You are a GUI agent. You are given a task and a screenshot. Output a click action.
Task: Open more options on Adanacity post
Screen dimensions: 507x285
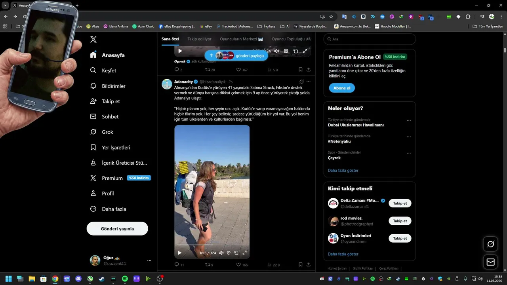coord(309,82)
